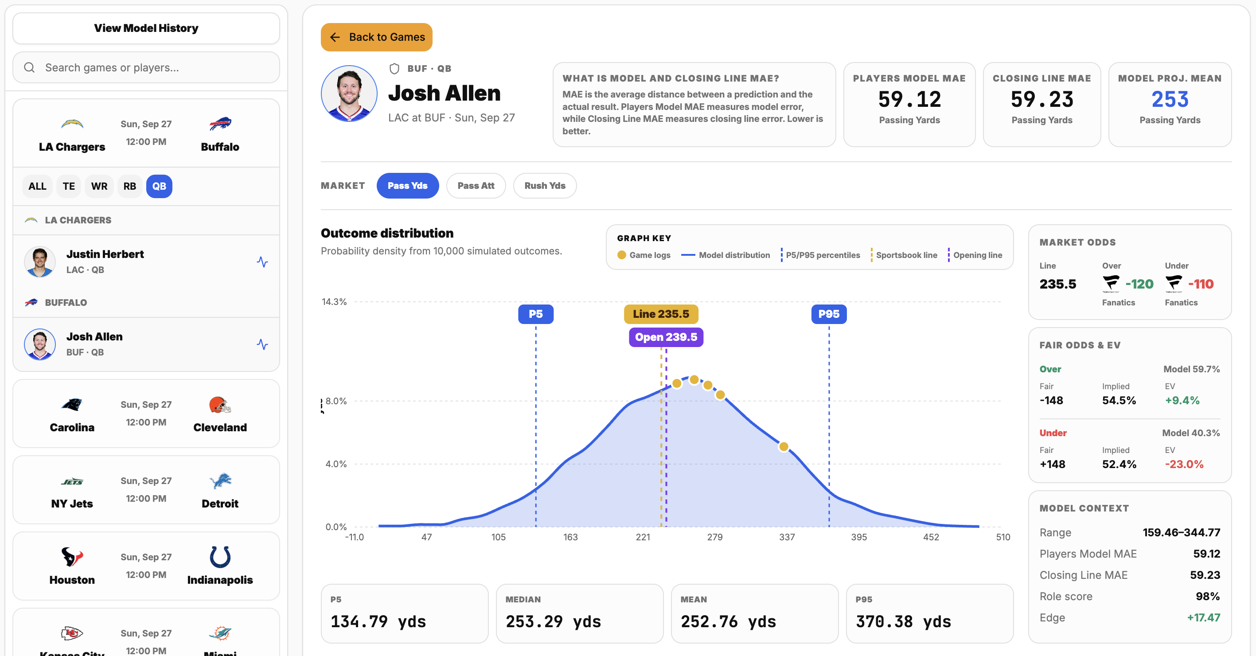The height and width of the screenshot is (656, 1256).
Task: Click the Miami Dolphins logo
Action: pos(220,633)
